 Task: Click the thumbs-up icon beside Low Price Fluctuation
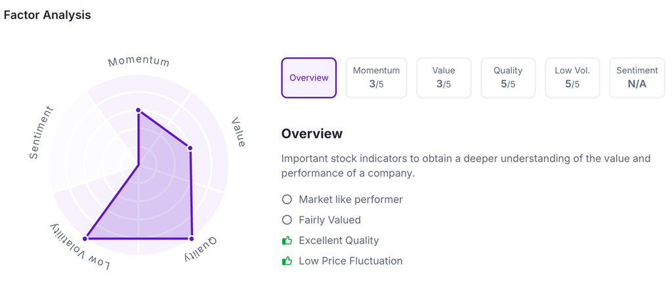pyautogui.click(x=287, y=261)
